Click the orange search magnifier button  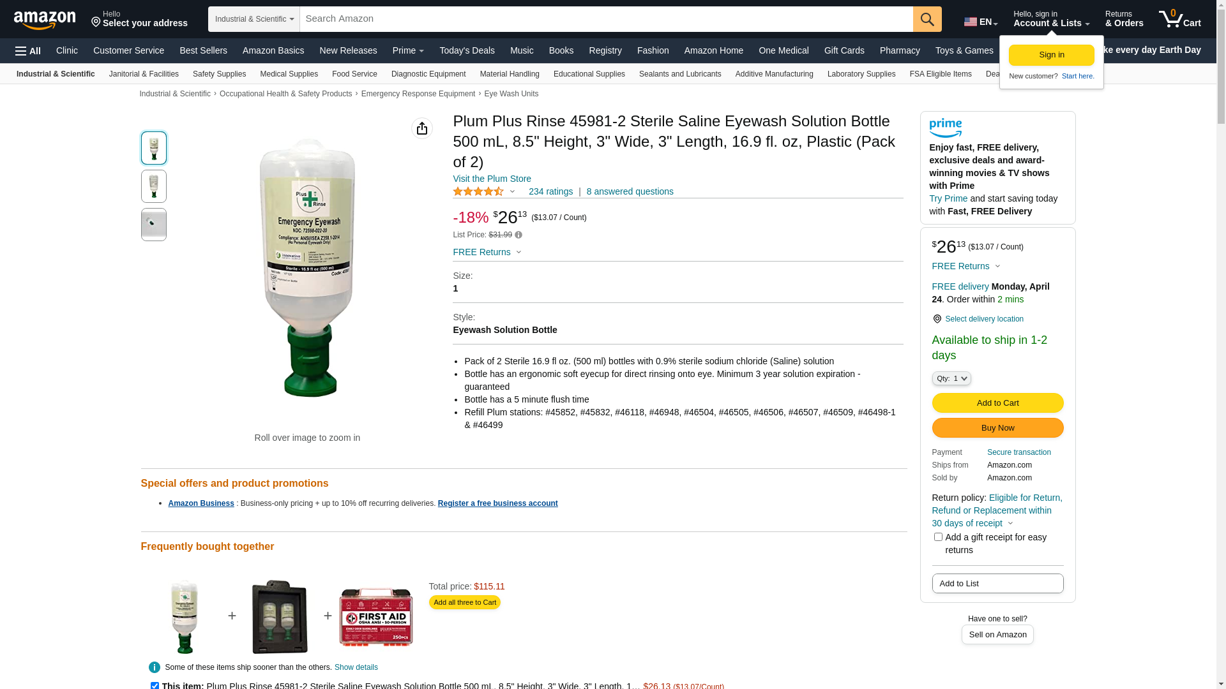[927, 19]
